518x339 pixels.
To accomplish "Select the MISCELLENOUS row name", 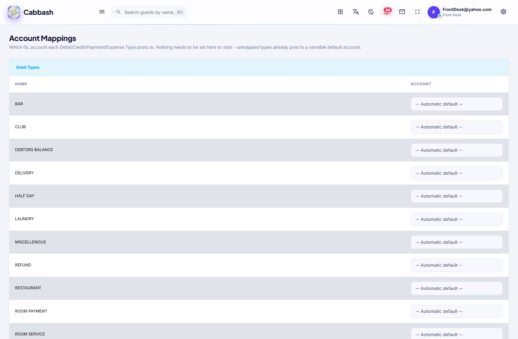I will tap(30, 242).
